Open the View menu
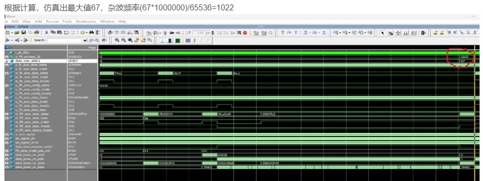 tap(27, 21)
